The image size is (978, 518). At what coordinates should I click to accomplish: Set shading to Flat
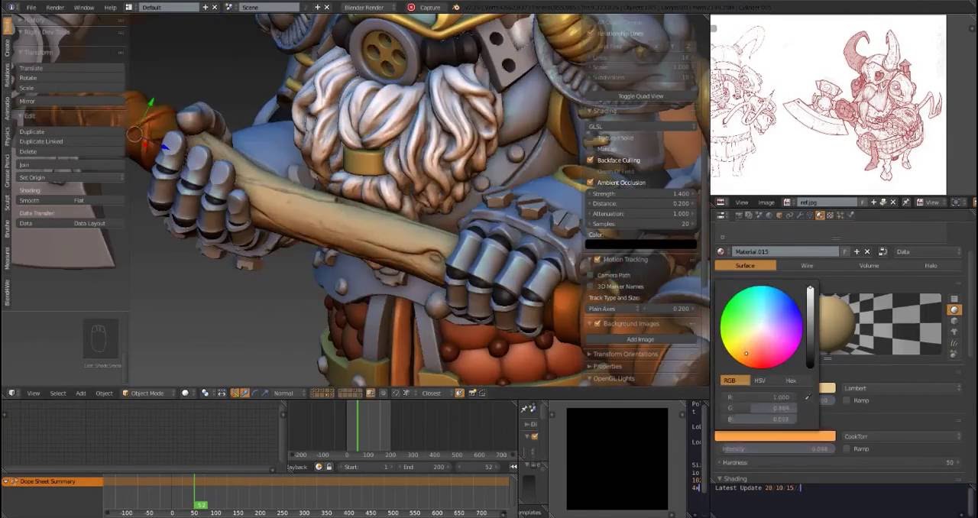coord(97,200)
